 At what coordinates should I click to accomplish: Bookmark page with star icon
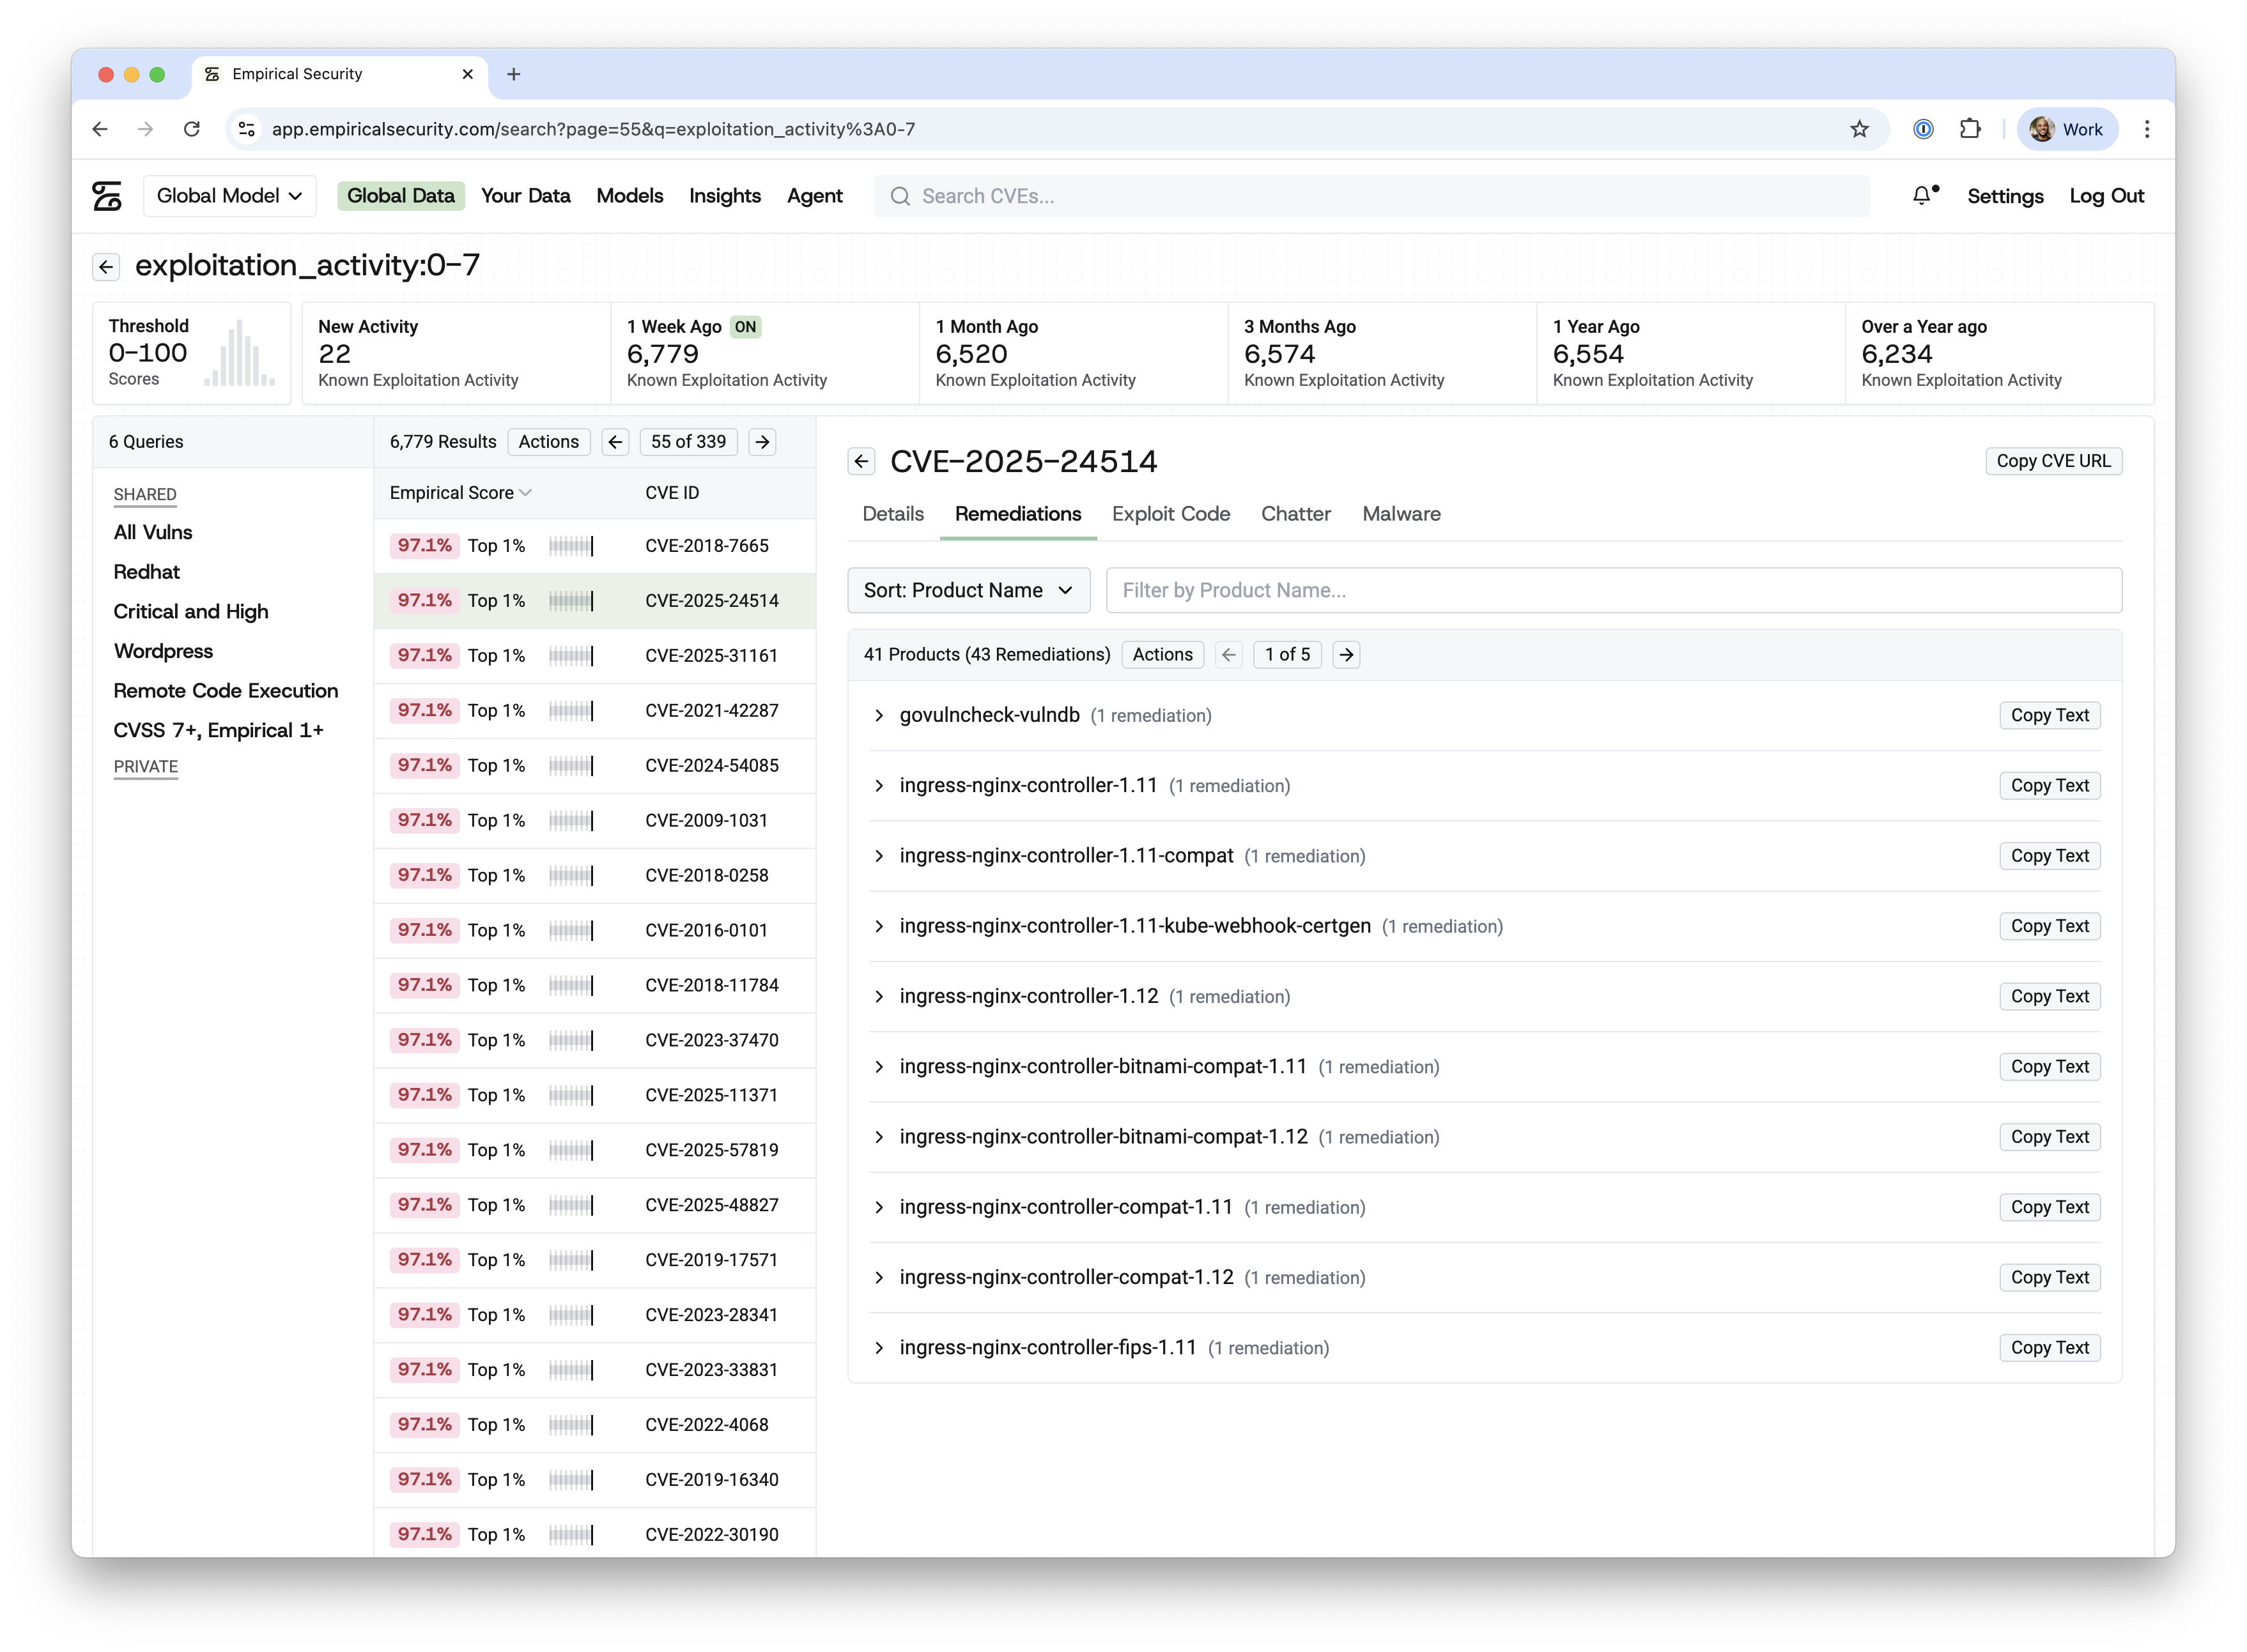(1859, 129)
